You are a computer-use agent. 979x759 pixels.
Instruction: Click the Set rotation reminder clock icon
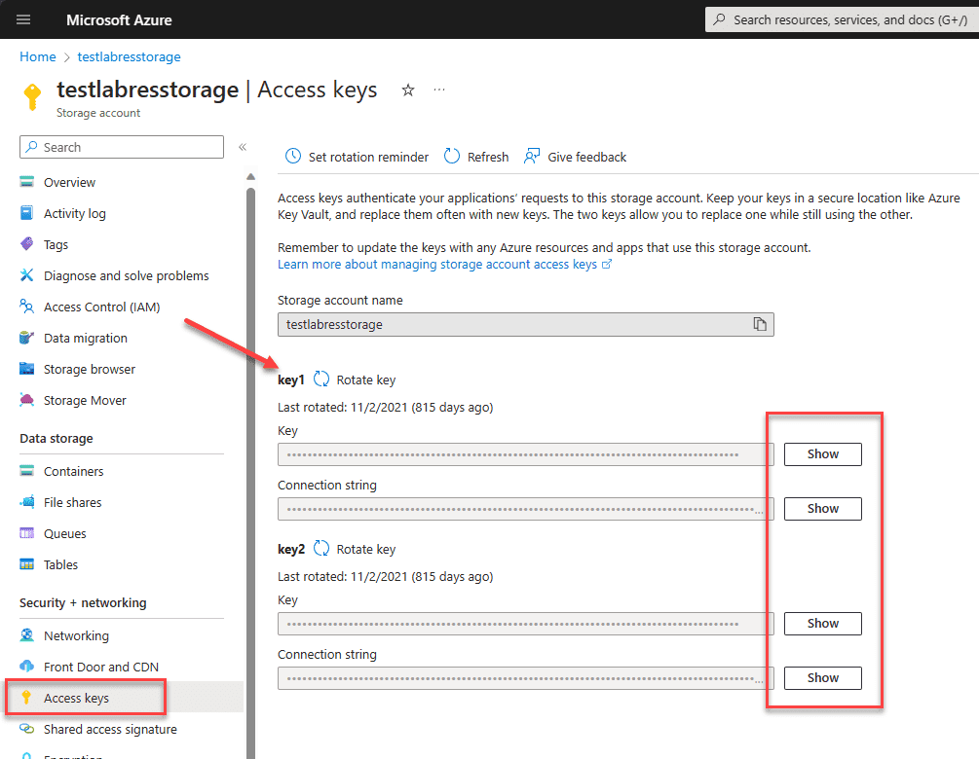point(293,156)
